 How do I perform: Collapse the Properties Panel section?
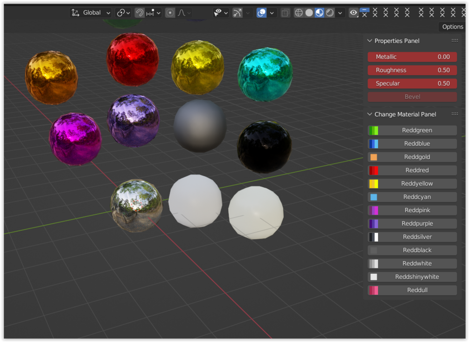tap(370, 41)
